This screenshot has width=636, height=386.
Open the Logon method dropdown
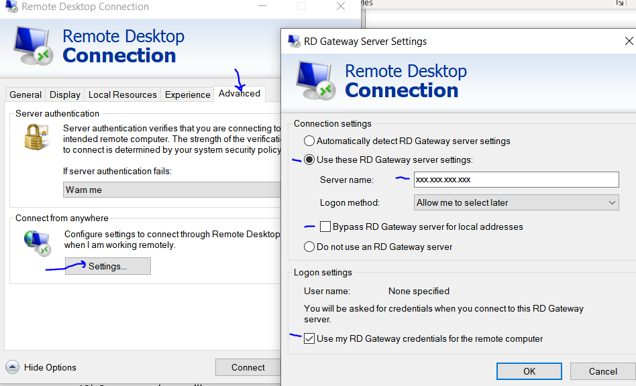click(517, 202)
